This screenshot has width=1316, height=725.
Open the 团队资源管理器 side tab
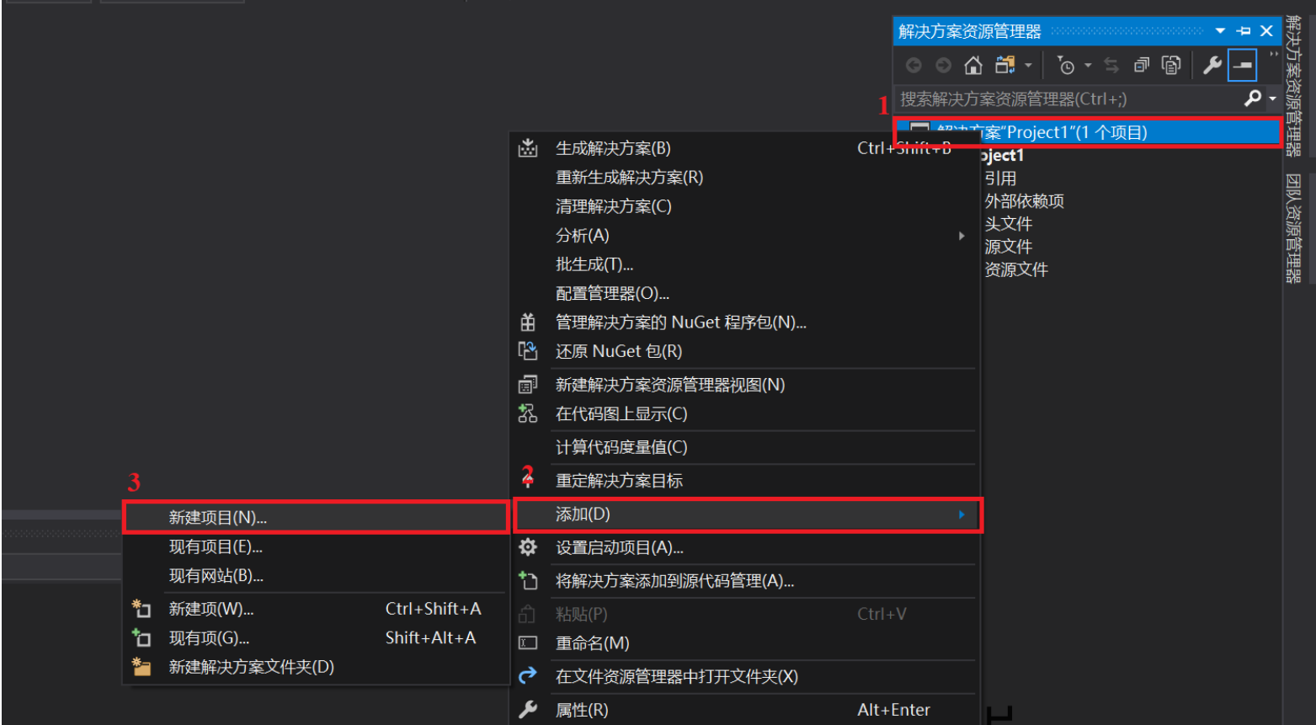1293,228
